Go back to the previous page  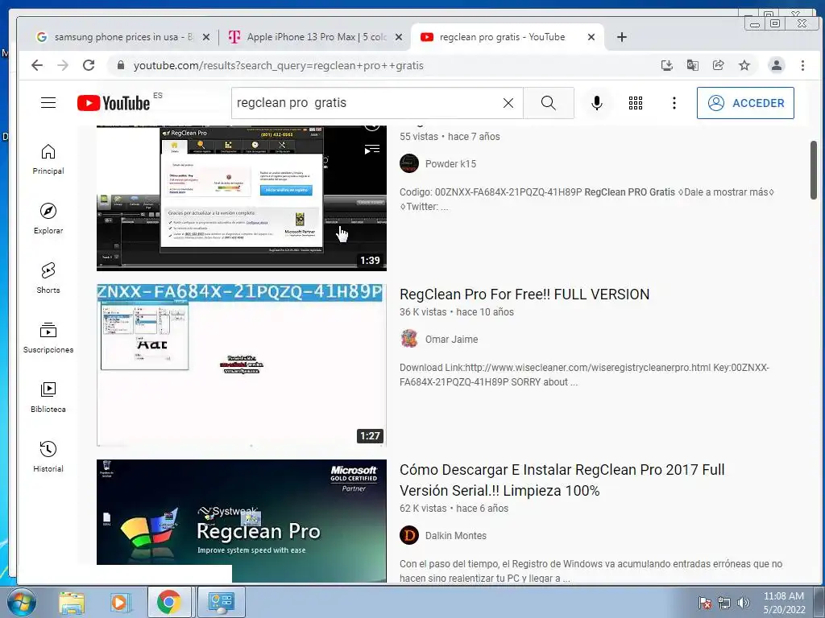pyautogui.click(x=37, y=65)
